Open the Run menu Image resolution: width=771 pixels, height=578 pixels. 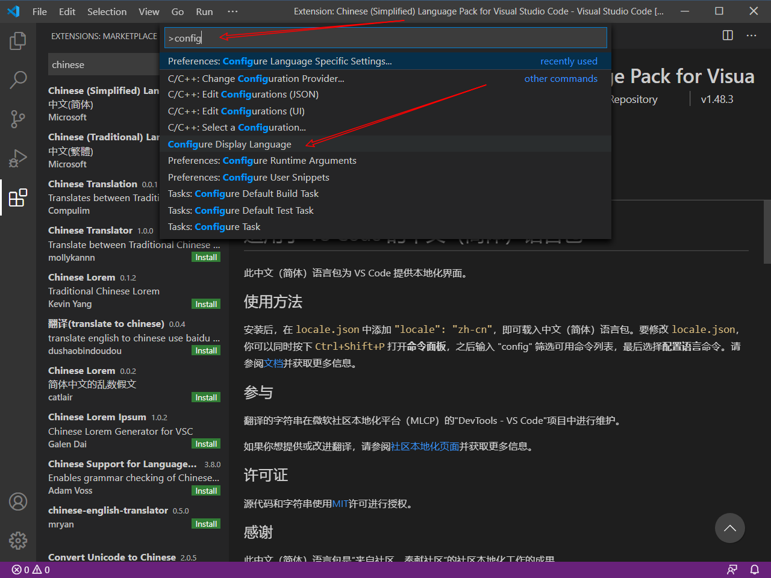[204, 11]
